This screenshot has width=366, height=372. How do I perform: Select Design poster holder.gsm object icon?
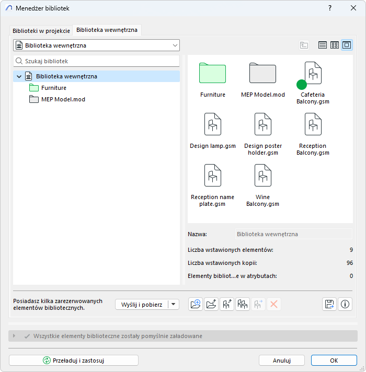(263, 124)
